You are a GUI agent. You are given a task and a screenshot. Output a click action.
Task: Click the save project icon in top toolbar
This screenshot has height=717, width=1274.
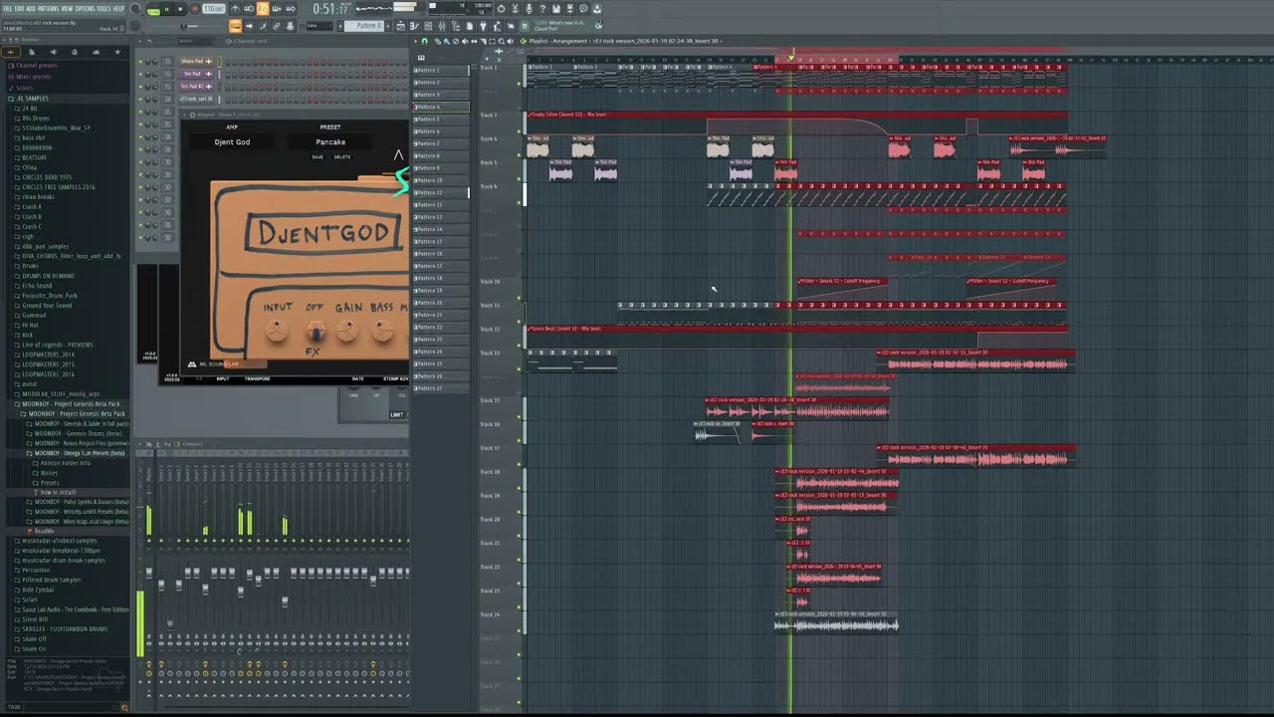[x=556, y=9]
